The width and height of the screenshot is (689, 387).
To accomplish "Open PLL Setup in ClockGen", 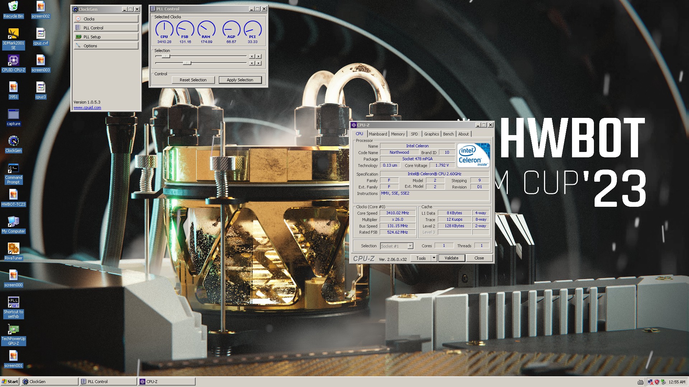I will tap(106, 37).
